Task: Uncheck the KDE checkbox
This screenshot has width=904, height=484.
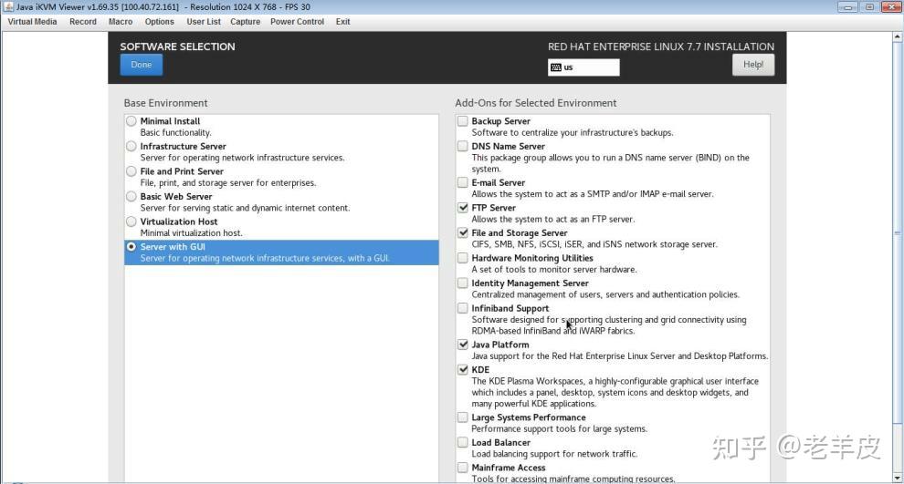Action: [x=462, y=369]
